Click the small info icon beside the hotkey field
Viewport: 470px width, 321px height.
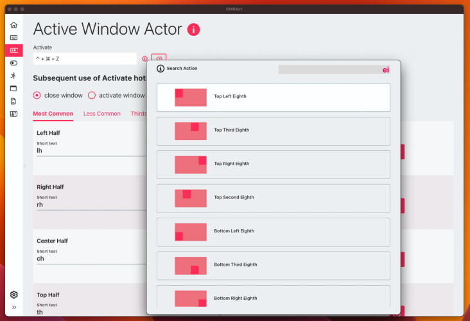(x=144, y=59)
